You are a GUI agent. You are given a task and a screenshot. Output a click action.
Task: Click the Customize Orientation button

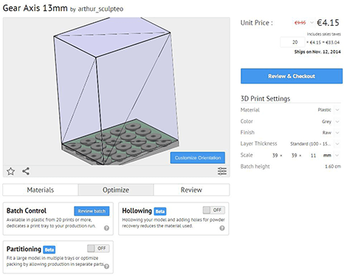point(198,157)
